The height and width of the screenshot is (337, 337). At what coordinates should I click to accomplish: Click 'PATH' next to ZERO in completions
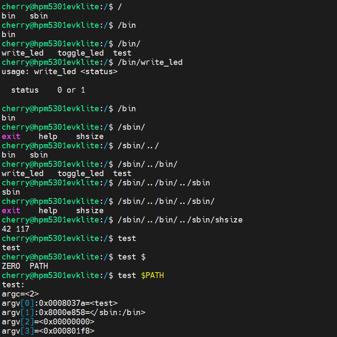coord(39,266)
